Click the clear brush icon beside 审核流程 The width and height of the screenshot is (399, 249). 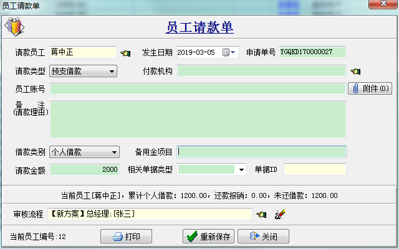pos(280,214)
